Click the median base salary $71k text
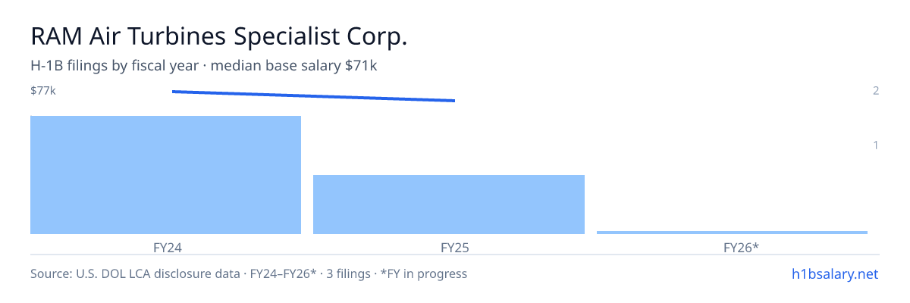Screen dimensions: 910x303 click(x=294, y=66)
